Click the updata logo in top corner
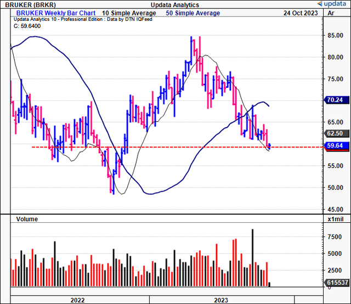Viewport: 351px width, 304px height. pos(332,4)
